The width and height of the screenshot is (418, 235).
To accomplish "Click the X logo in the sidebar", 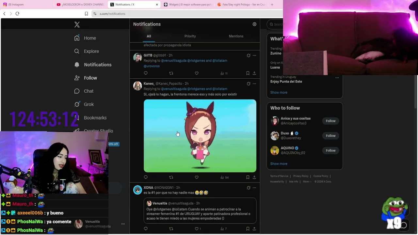I will point(77,24).
